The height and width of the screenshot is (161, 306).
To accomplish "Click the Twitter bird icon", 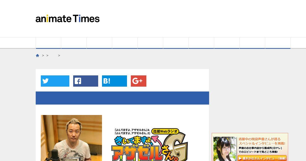I will click(x=46, y=81).
